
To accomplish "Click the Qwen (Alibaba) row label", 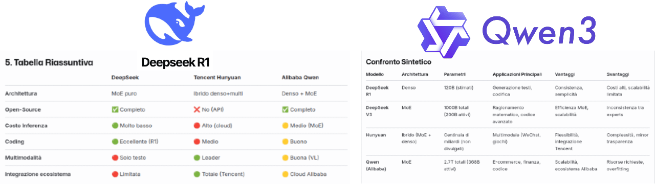I will 377,165.
